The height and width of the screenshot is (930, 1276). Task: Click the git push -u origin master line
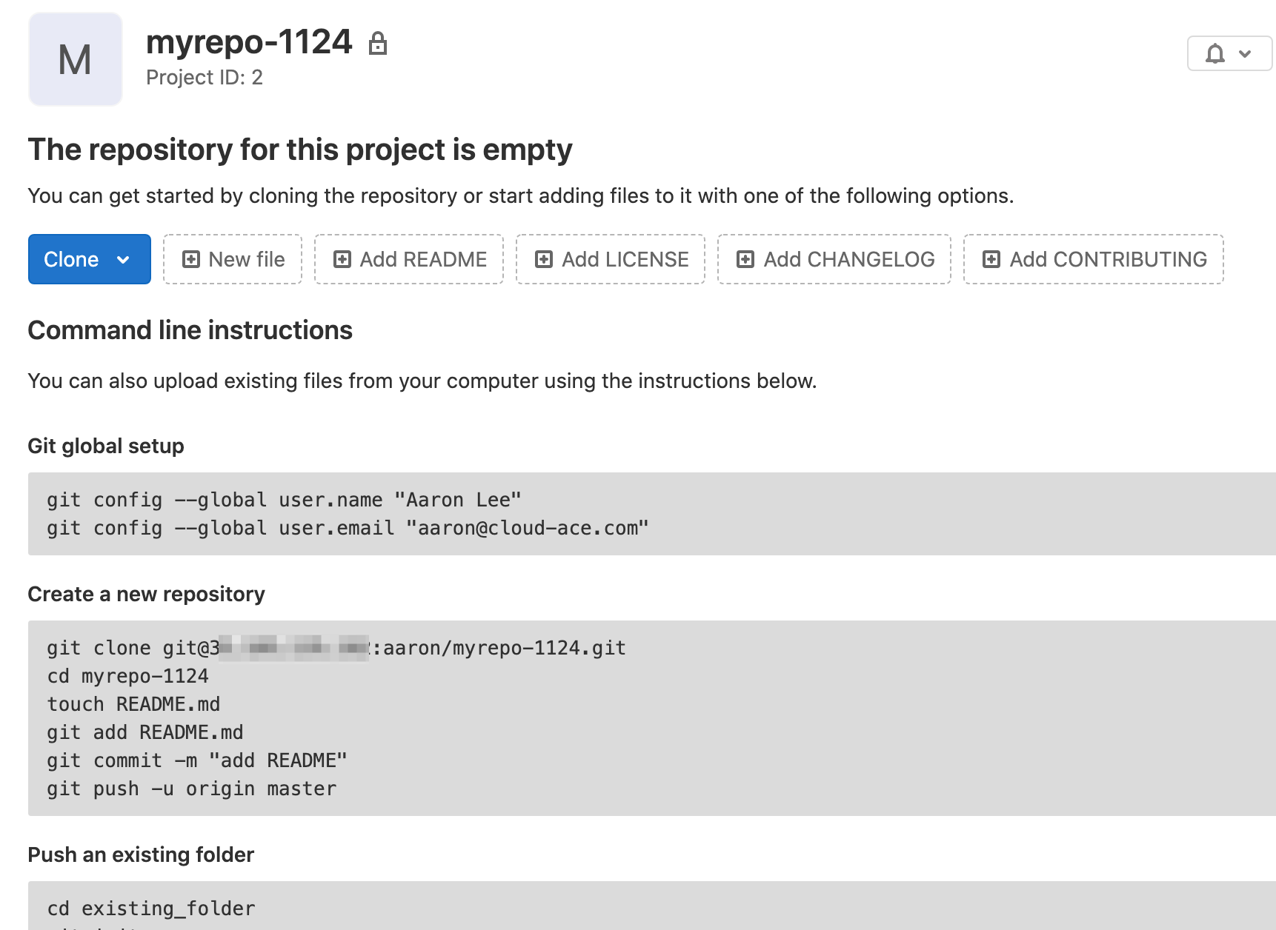(191, 789)
